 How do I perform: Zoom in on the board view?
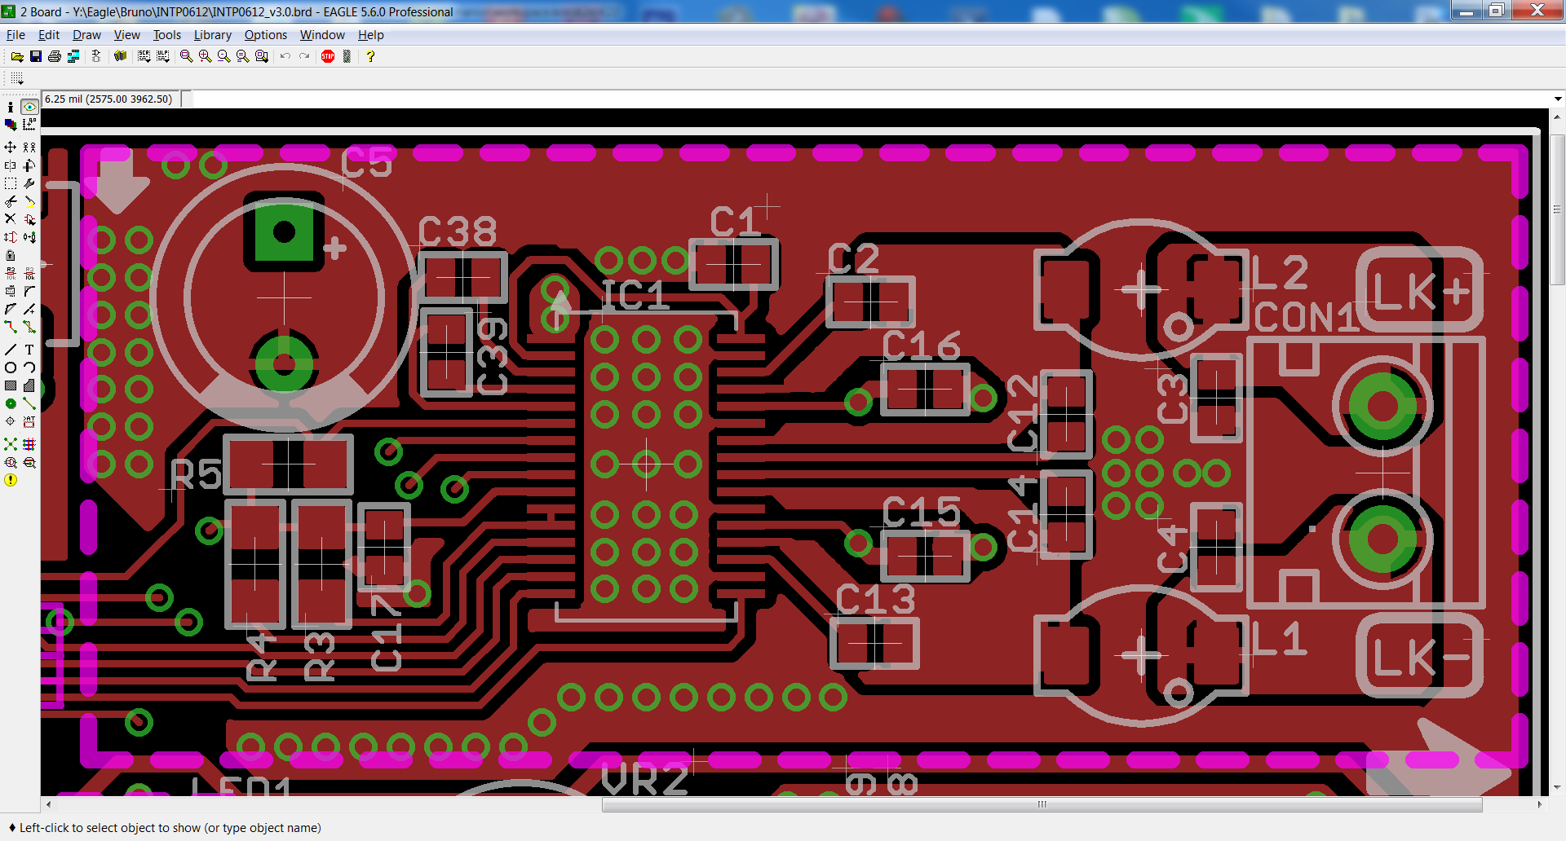pos(205,56)
